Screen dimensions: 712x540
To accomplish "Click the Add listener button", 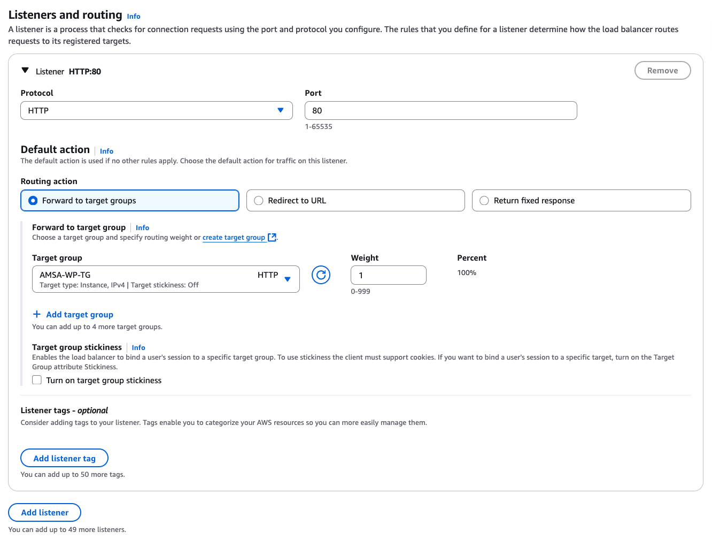I will click(45, 513).
